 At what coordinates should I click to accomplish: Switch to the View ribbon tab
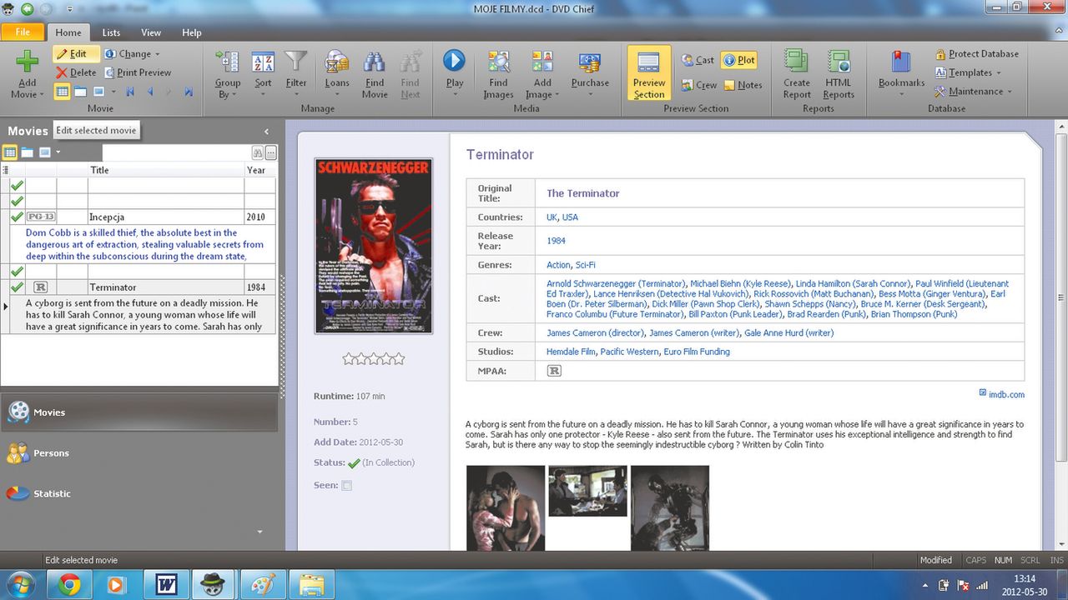(151, 32)
